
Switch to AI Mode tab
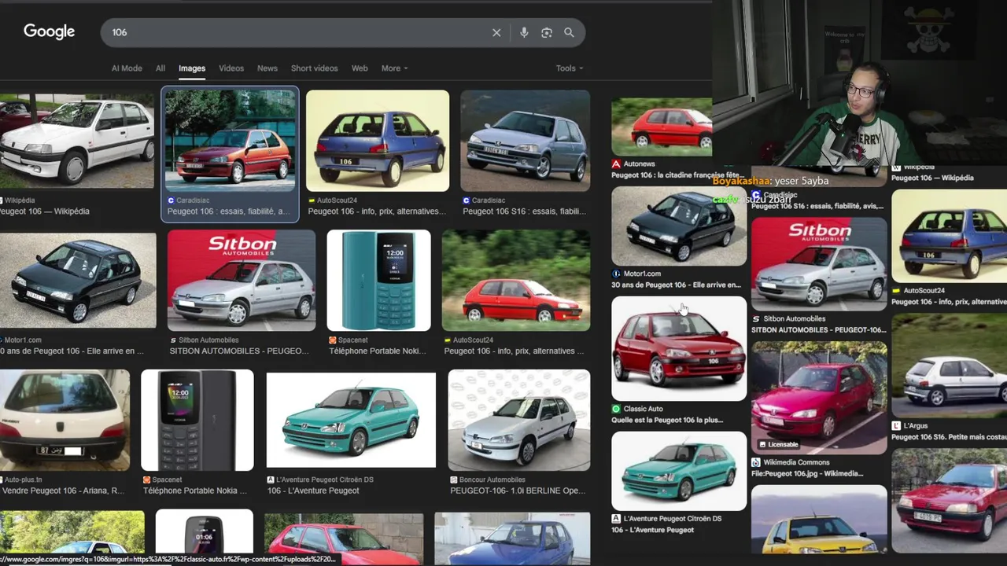pos(127,68)
